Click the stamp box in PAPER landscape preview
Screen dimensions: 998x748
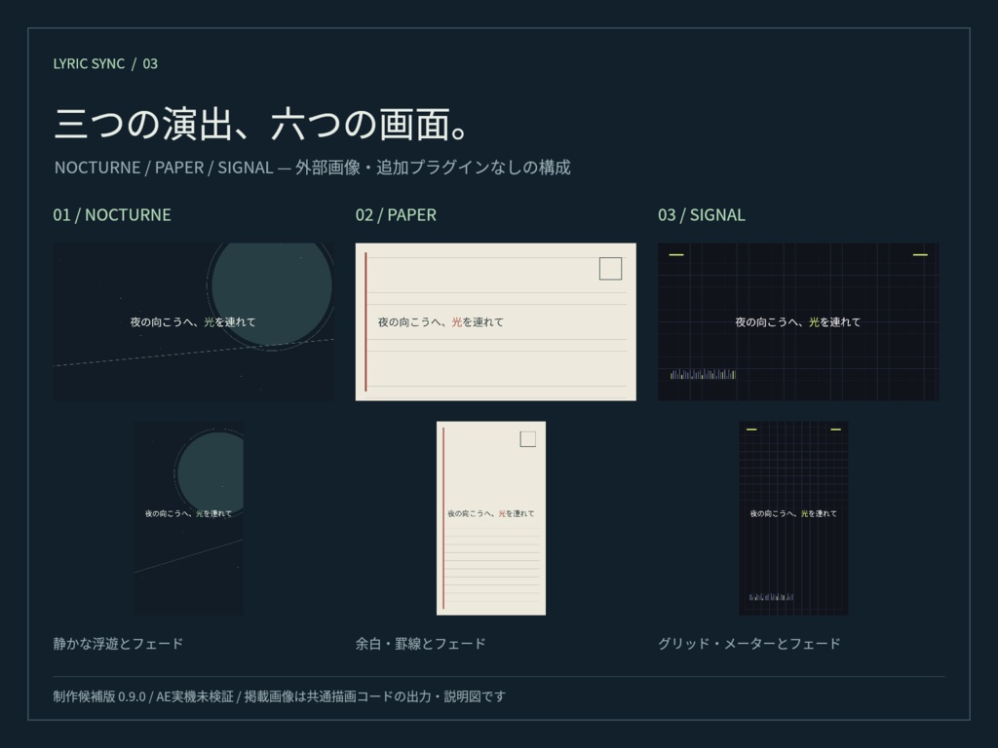(x=610, y=269)
